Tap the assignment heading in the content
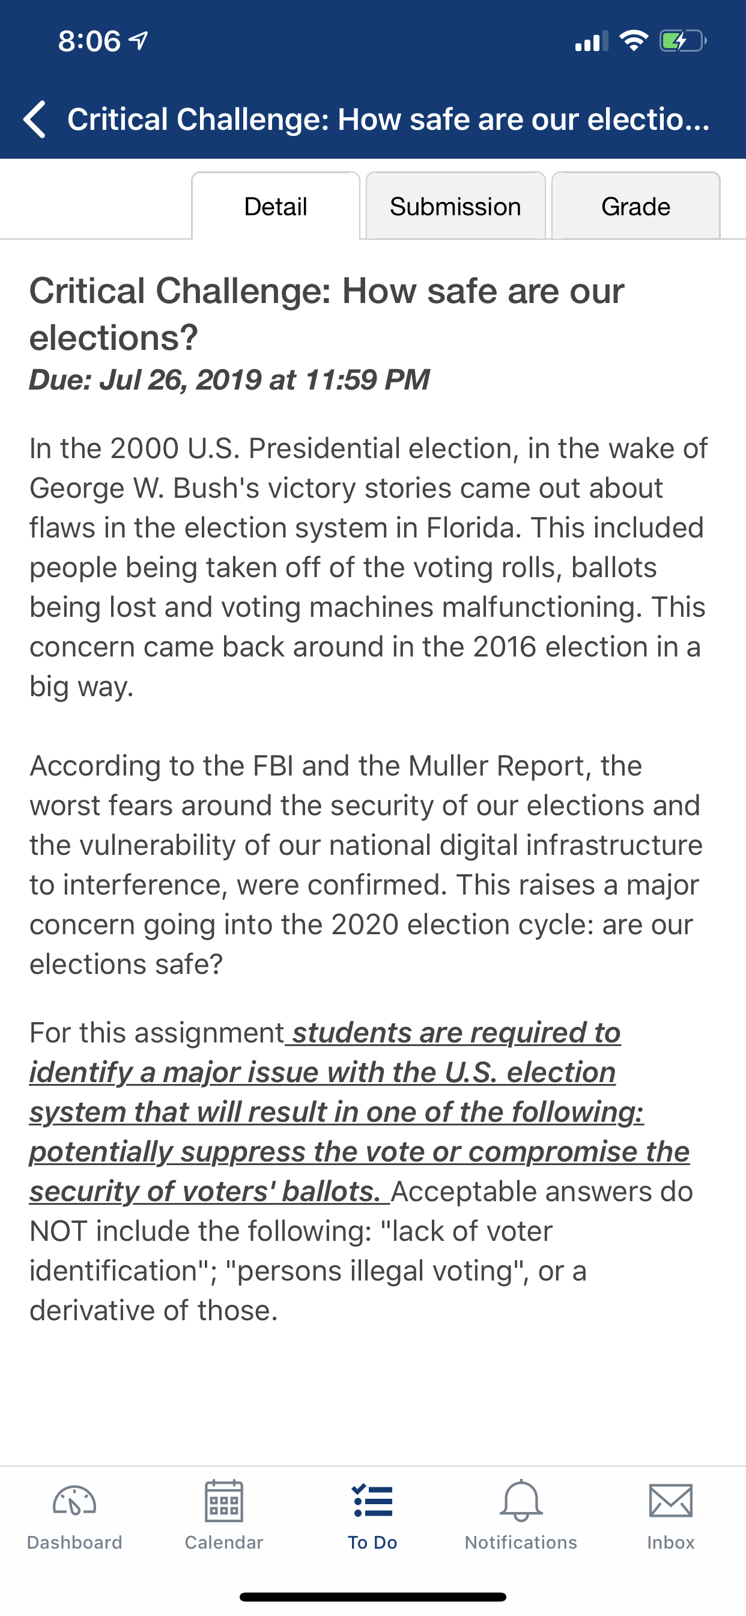 click(327, 314)
